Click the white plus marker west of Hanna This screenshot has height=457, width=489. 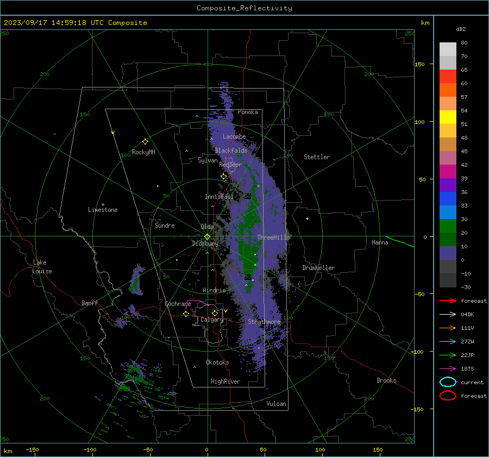tap(307, 218)
